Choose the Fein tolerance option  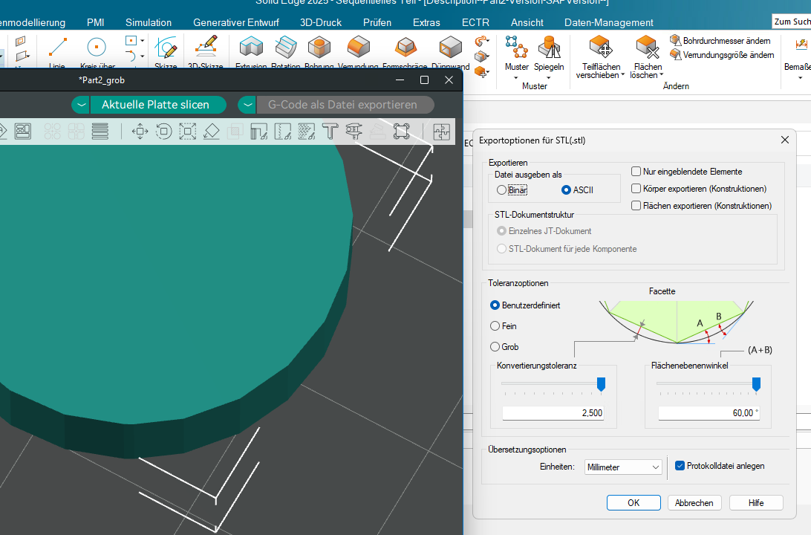tap(495, 326)
